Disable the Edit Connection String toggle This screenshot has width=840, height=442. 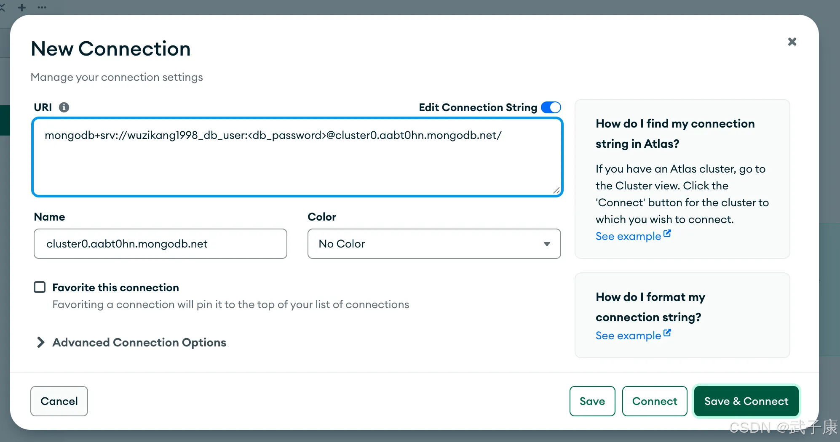(x=551, y=107)
